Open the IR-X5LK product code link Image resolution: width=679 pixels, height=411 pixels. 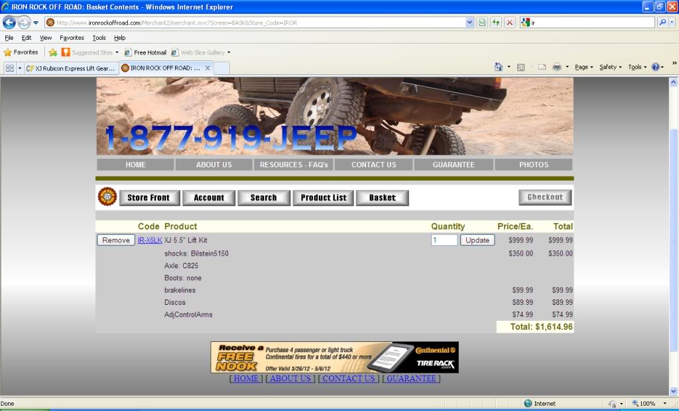150,240
